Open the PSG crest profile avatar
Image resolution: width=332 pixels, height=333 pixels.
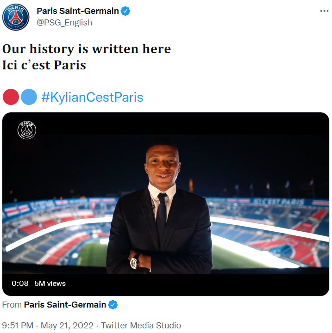tap(16, 17)
